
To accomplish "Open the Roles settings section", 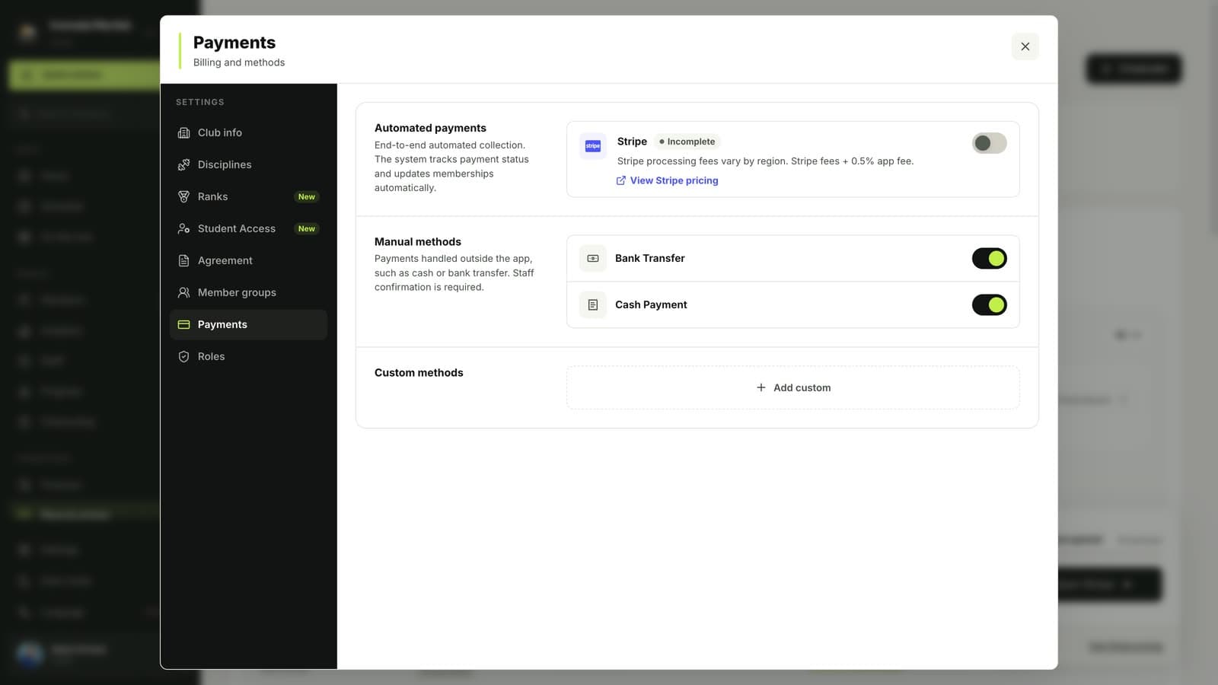I will pyautogui.click(x=248, y=356).
